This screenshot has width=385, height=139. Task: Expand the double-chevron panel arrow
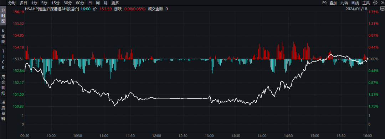(382, 3)
